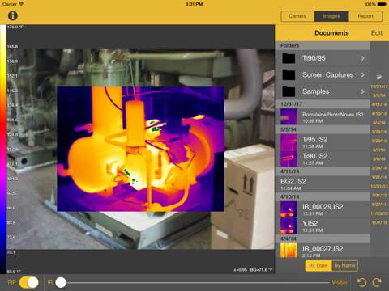The image size is (389, 291).
Task: Click the IR/Visible blend slider handle
Action: tap(61, 282)
